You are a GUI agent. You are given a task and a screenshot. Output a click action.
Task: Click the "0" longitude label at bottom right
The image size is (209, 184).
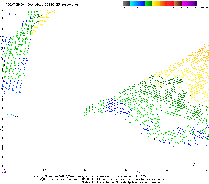point(207,170)
